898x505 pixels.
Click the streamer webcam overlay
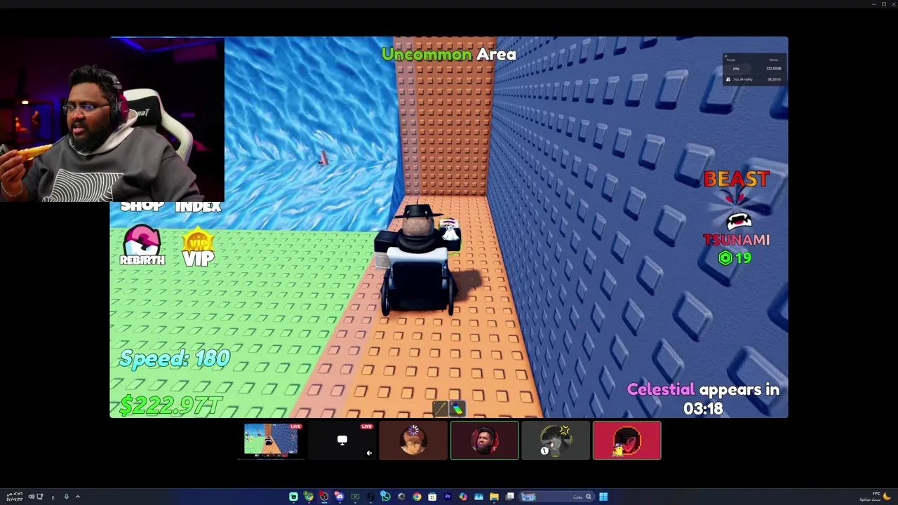pyautogui.click(x=112, y=119)
